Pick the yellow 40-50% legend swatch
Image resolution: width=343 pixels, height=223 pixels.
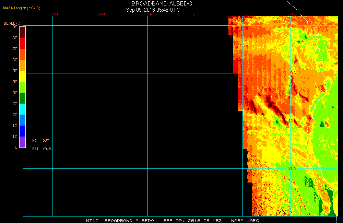(x=22, y=76)
